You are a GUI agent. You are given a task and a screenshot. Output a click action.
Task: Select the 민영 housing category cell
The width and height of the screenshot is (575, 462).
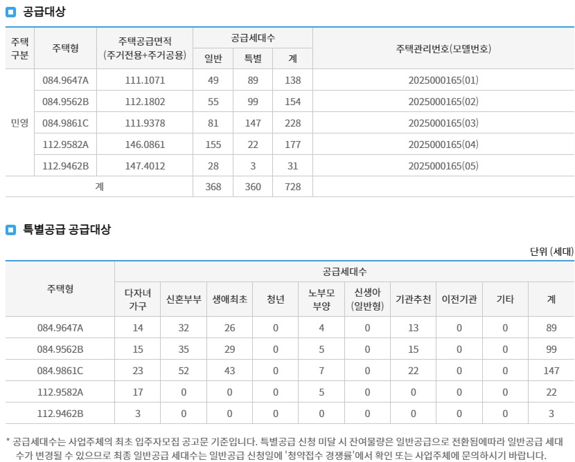tap(21, 122)
